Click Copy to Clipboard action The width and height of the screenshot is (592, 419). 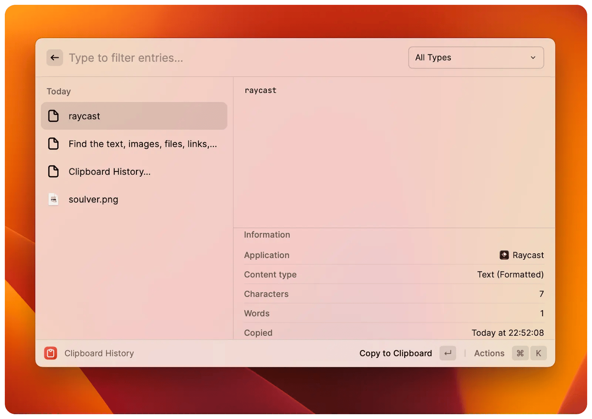point(396,353)
